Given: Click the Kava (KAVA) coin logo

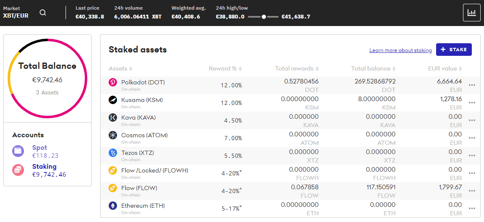Looking at the screenshot, I should click(x=113, y=118).
